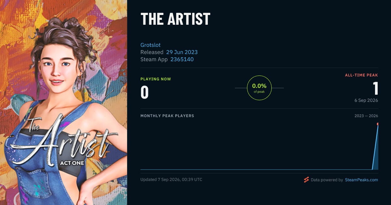
Task: Click the Playing Now count of 0
Action: click(145, 92)
